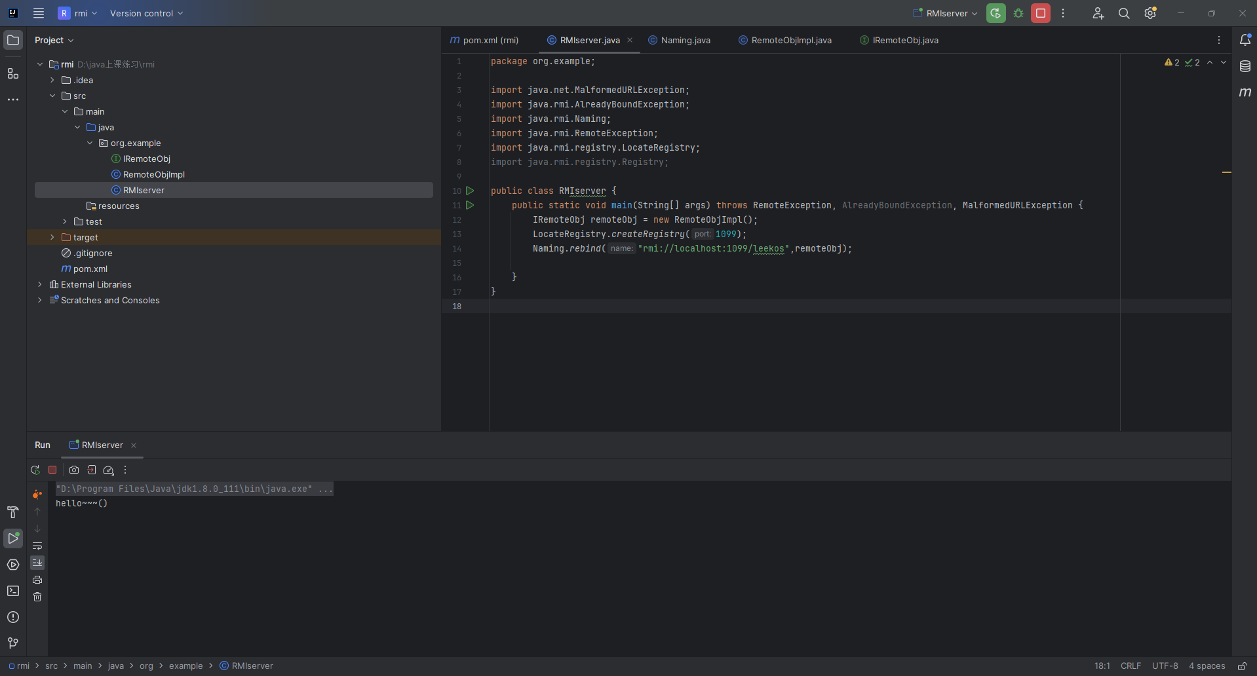Open Run panel more options
Viewport: 1257px width, 676px height.
click(x=125, y=470)
